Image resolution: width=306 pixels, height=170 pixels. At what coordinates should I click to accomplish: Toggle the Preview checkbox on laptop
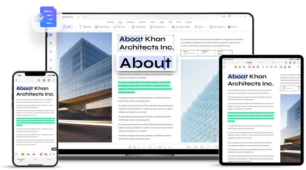[x=229, y=27]
